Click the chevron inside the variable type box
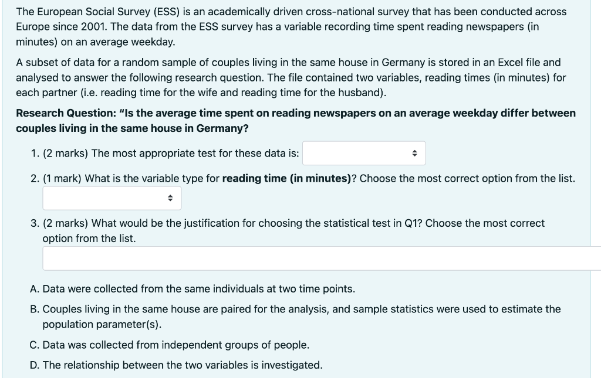The image size is (601, 378). point(171,197)
